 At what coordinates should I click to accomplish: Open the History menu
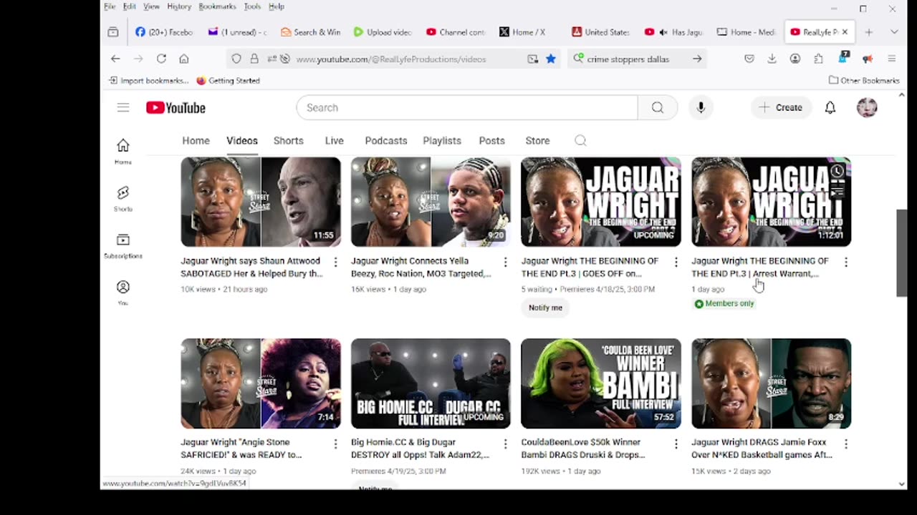pyautogui.click(x=179, y=6)
